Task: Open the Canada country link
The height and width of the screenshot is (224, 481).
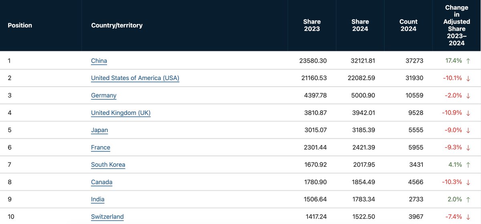Action: click(x=102, y=182)
